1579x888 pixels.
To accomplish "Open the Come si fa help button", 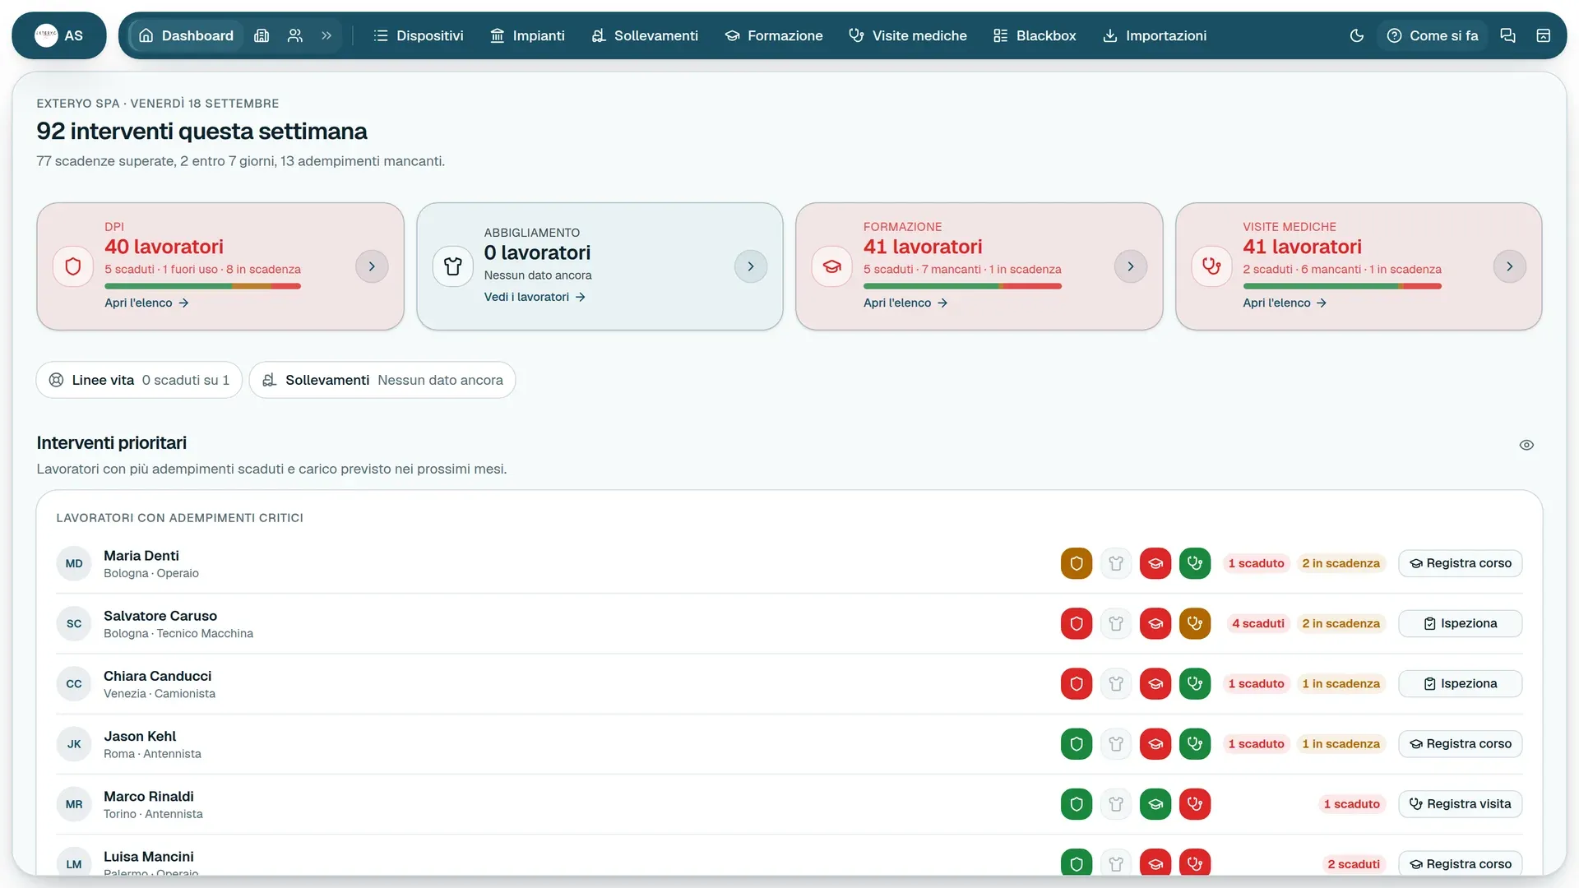I will point(1433,35).
